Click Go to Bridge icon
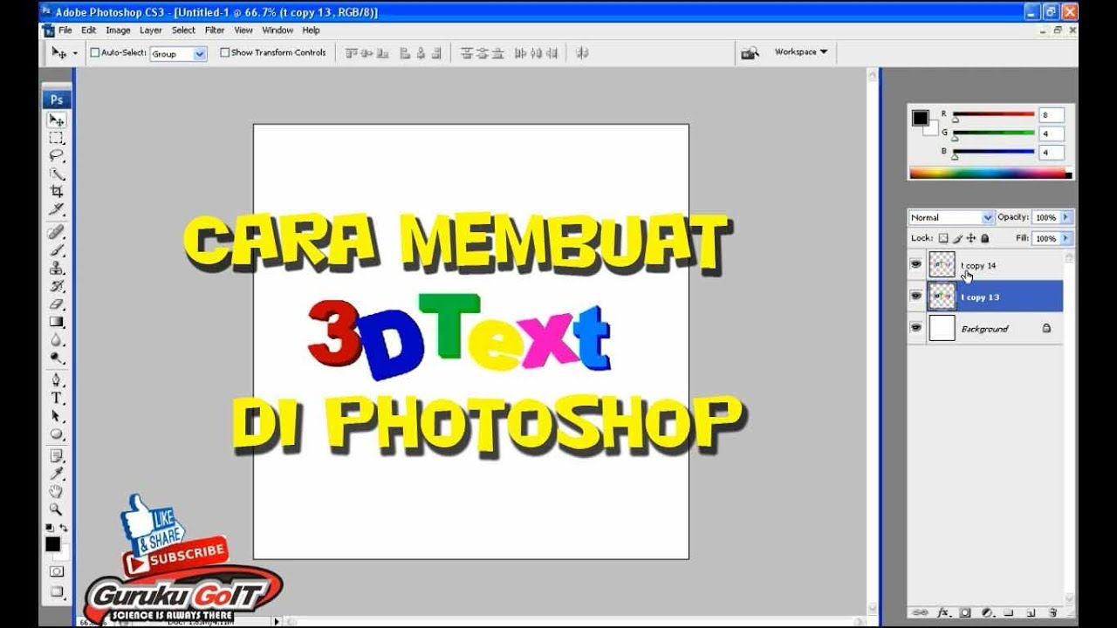Viewport: 1117px width, 628px height. pyautogui.click(x=749, y=53)
